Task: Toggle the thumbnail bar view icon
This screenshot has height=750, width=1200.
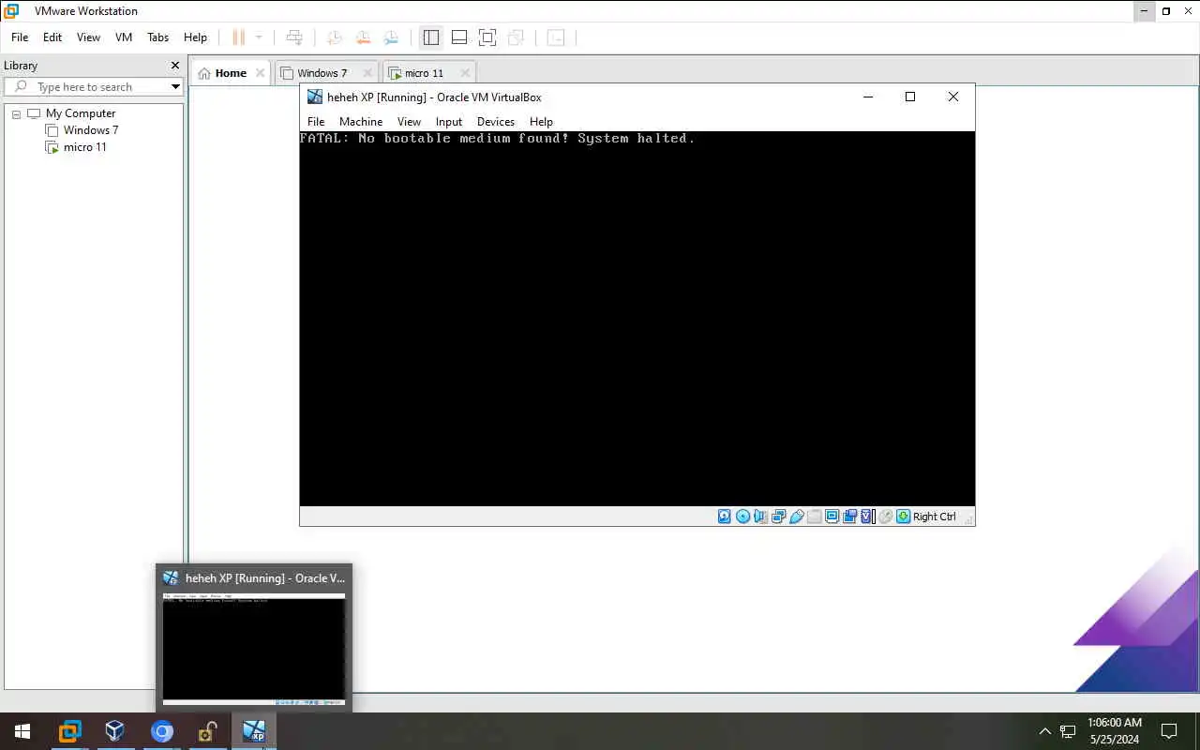Action: [459, 37]
